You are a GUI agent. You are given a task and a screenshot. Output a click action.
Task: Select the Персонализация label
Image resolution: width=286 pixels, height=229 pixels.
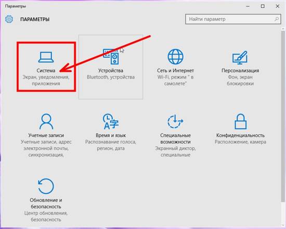240,70
